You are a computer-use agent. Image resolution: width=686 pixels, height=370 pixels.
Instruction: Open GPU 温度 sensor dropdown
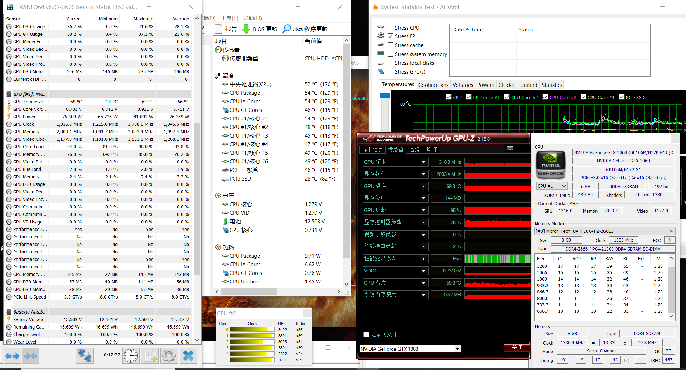[423, 186]
